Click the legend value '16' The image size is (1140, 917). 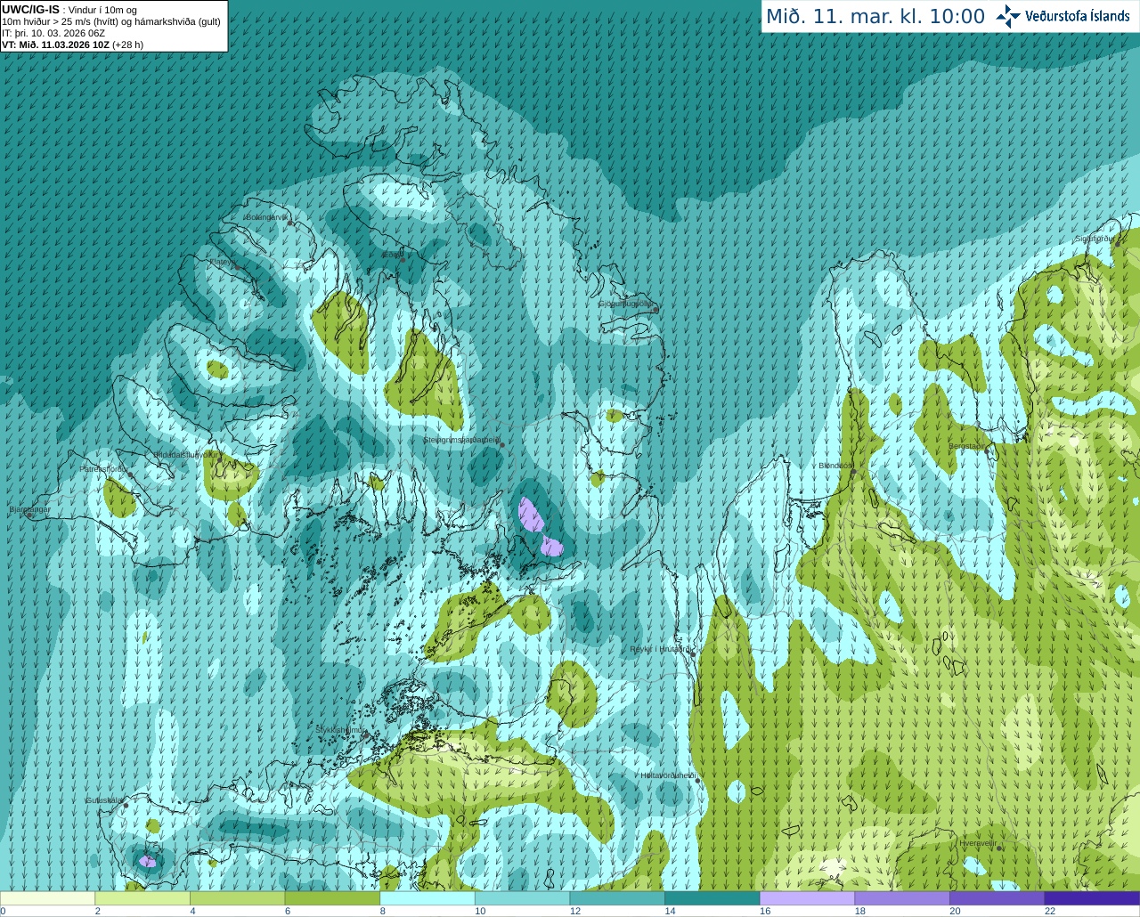coord(765,911)
